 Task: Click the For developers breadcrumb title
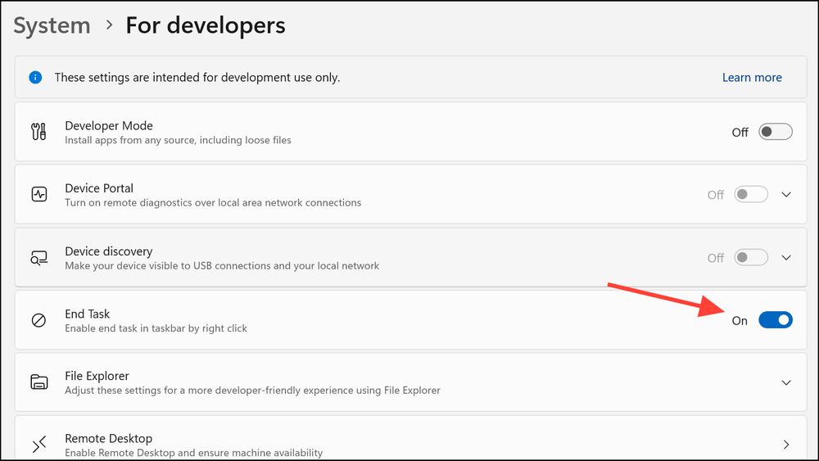coord(205,25)
